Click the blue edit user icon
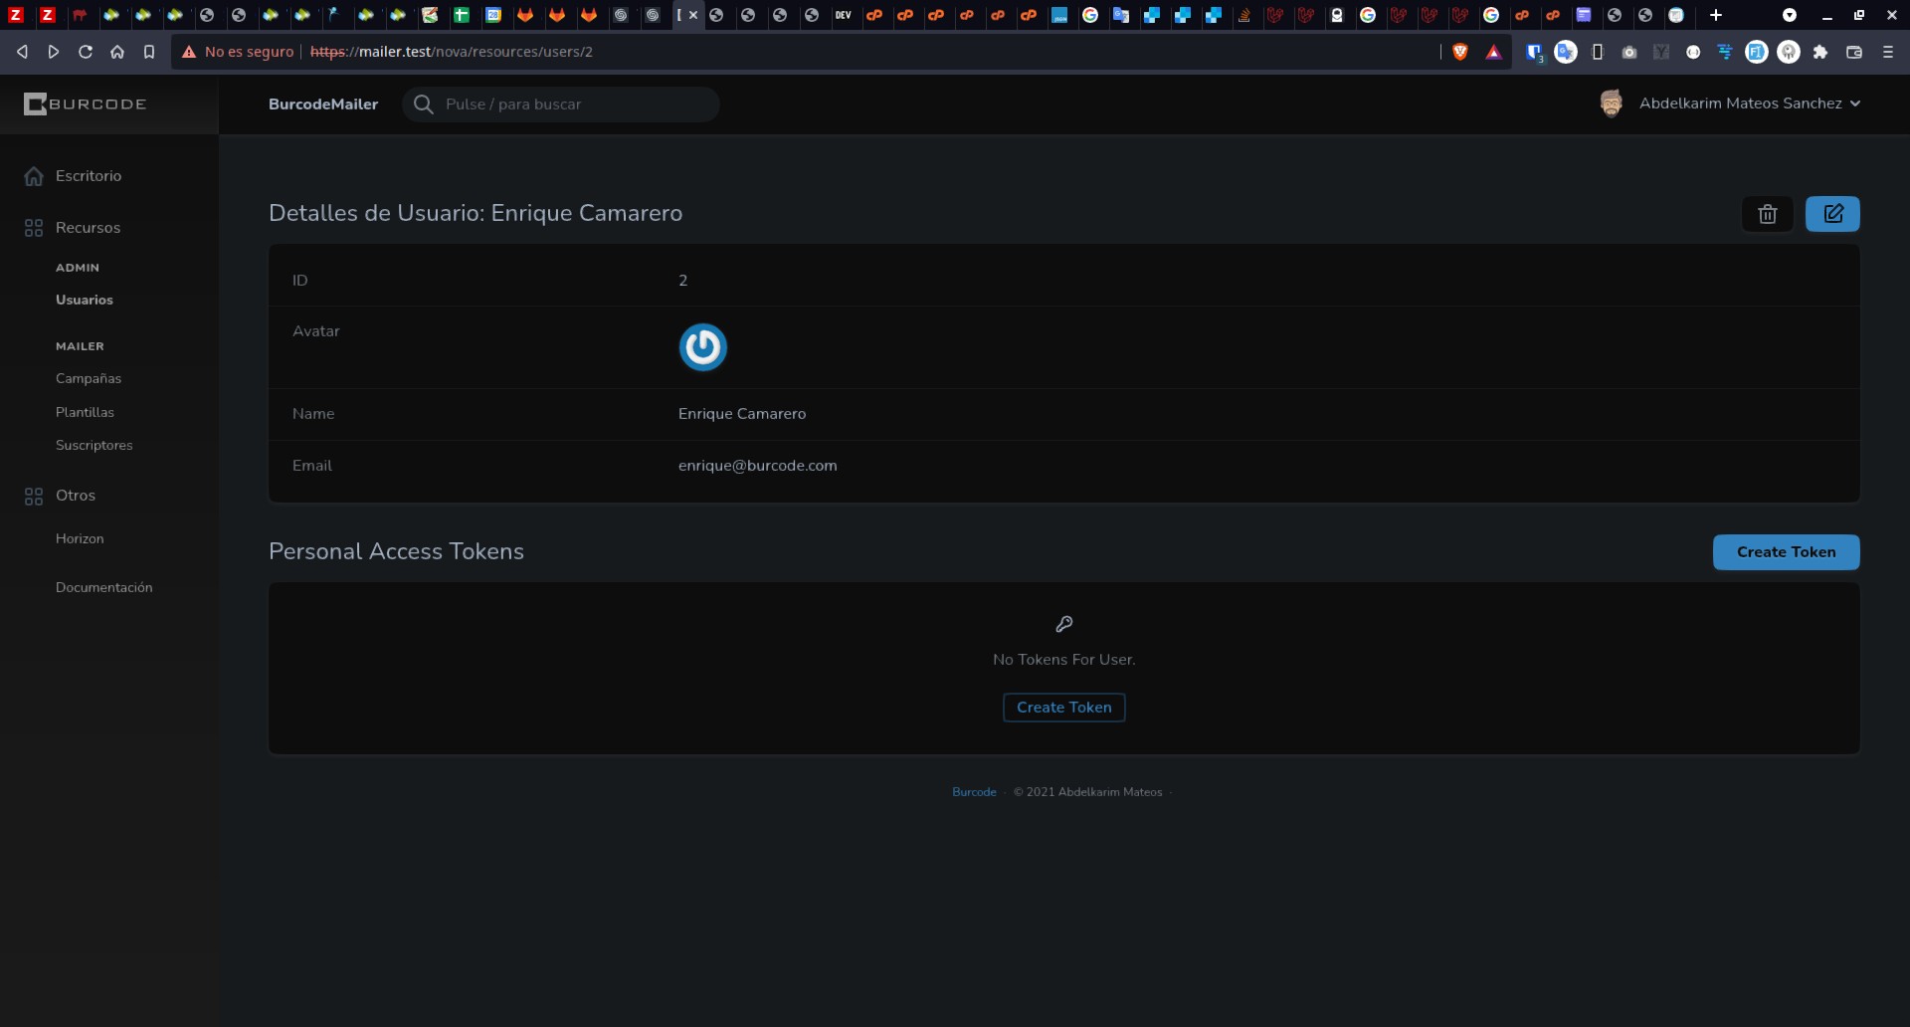The width and height of the screenshot is (1910, 1027). 1832,214
